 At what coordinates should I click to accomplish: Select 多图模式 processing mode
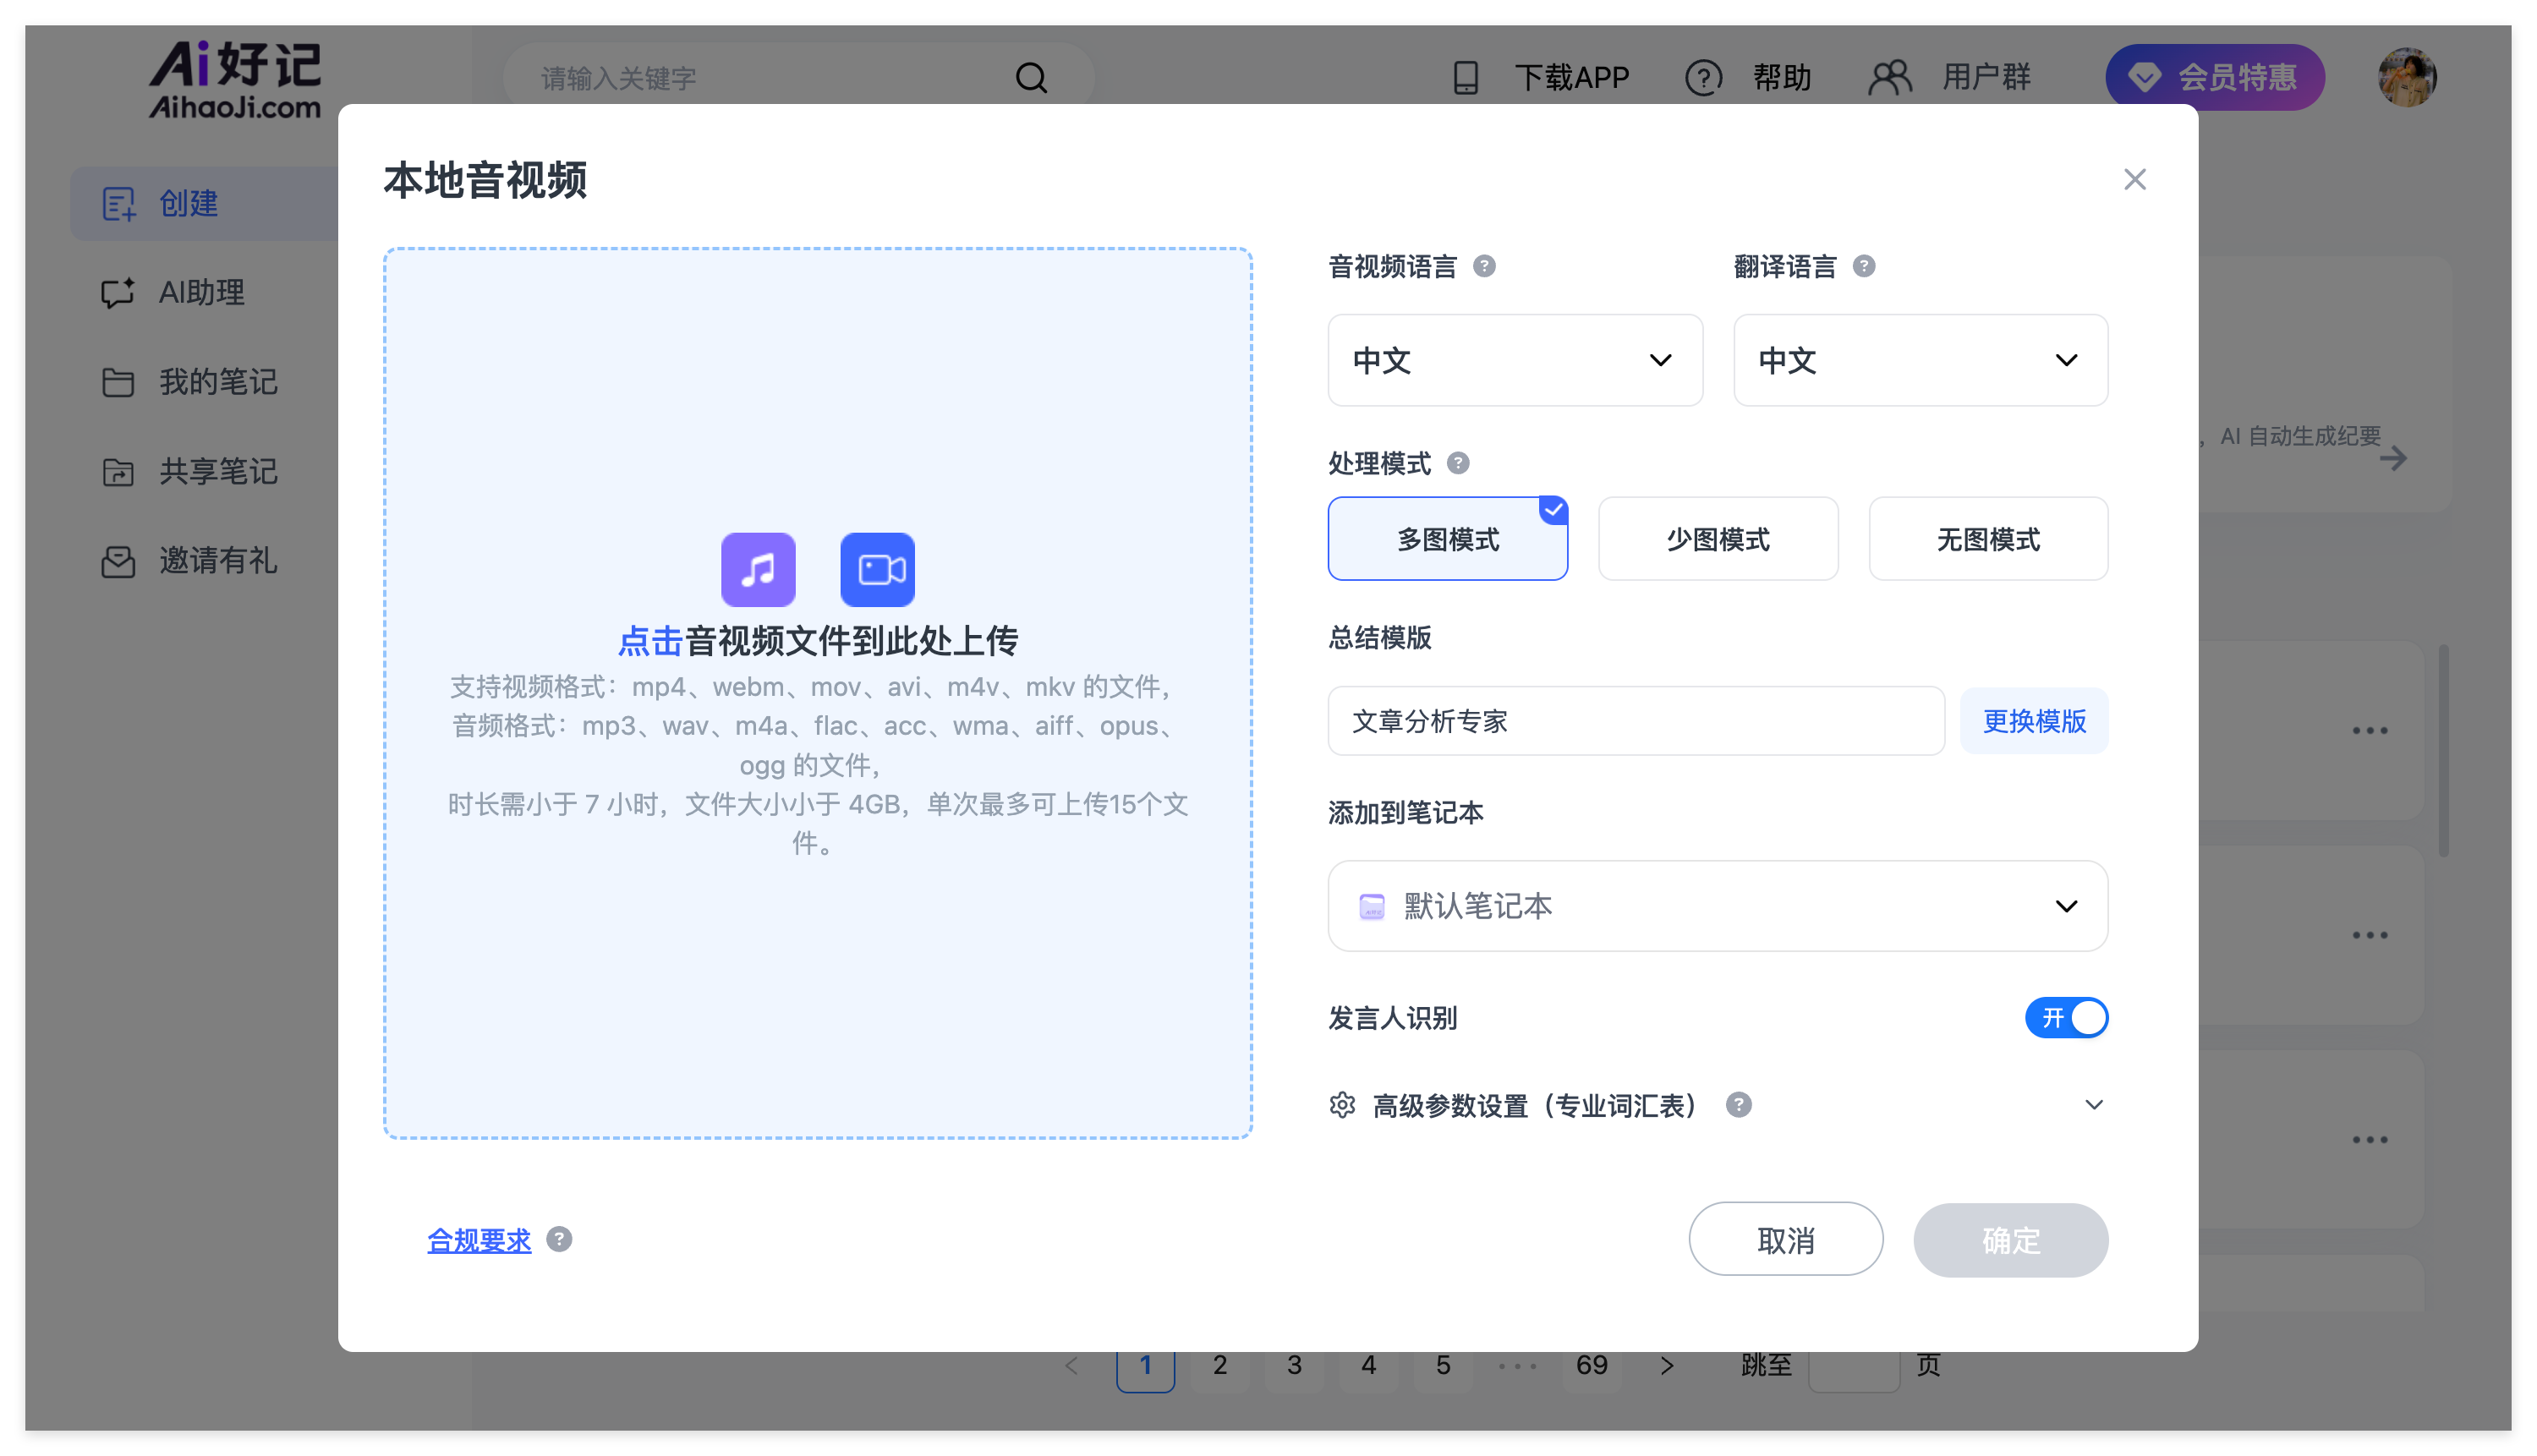point(1447,539)
